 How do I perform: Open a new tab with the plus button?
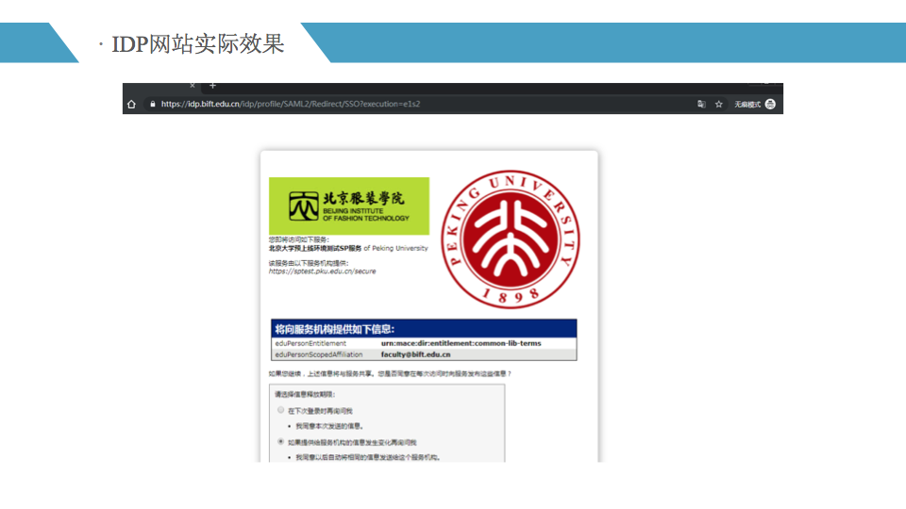212,86
